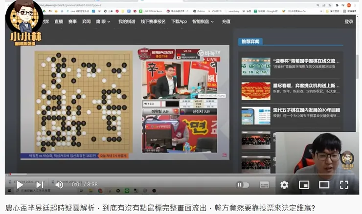The image size is (362, 214).
Task: Open the 下载App menu item
Action: (x=179, y=21)
